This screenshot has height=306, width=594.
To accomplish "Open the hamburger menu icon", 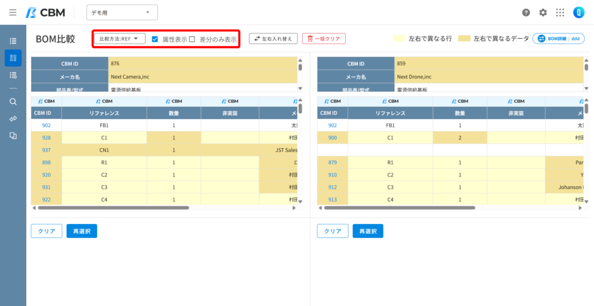I will point(13,13).
